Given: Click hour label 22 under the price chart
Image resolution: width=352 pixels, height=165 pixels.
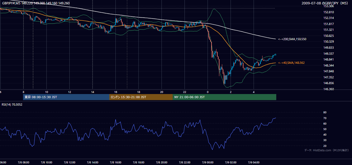Looking at the screenshot, I should (185, 92).
